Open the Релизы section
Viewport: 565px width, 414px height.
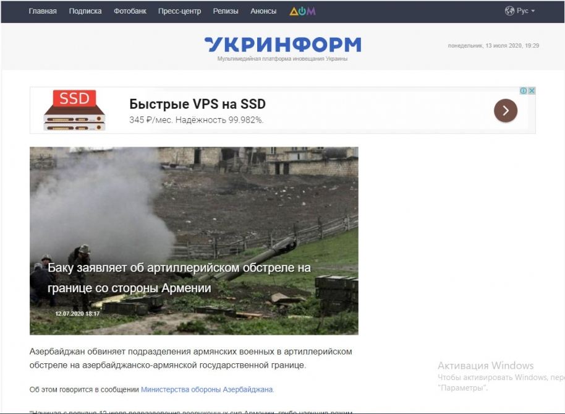click(x=226, y=11)
